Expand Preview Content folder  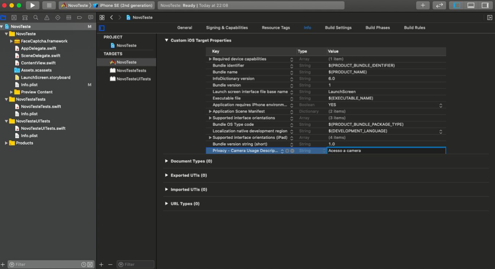[x=12, y=92]
